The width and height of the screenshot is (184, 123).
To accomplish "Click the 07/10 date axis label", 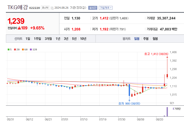I will [x=84, y=119].
